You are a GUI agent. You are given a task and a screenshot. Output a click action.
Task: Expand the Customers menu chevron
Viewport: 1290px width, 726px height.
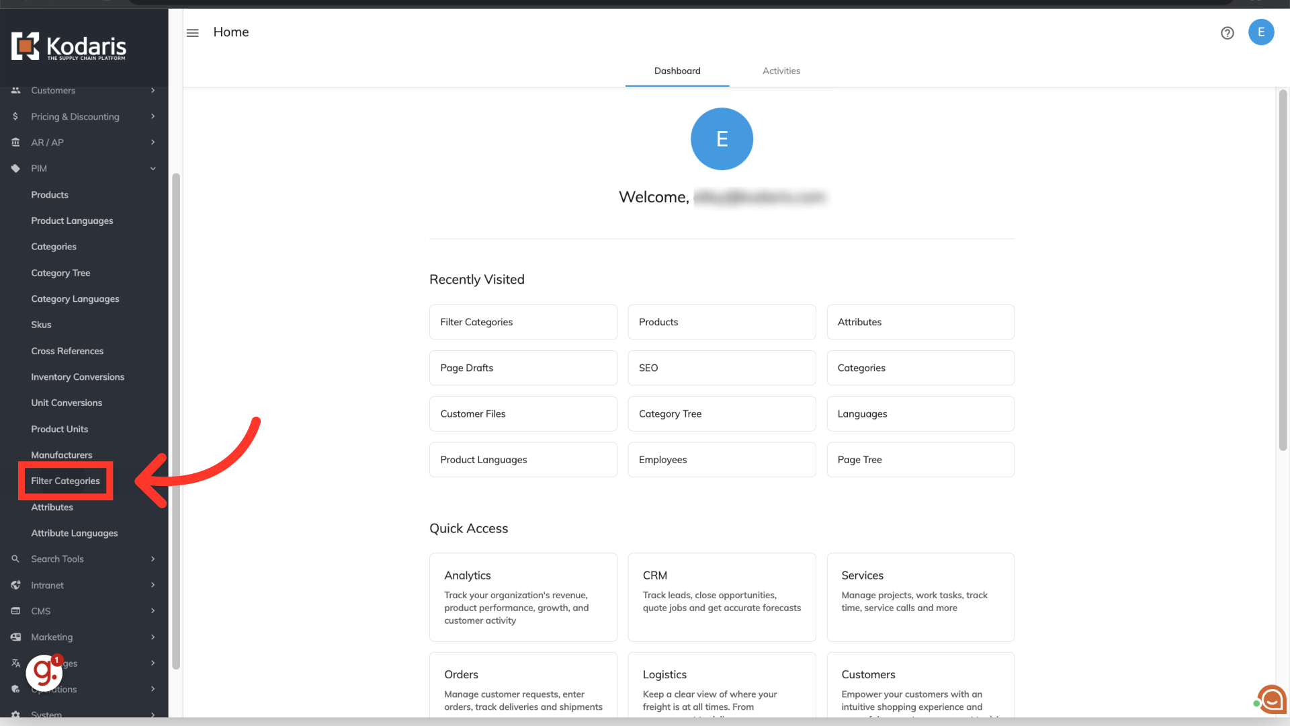click(x=153, y=90)
